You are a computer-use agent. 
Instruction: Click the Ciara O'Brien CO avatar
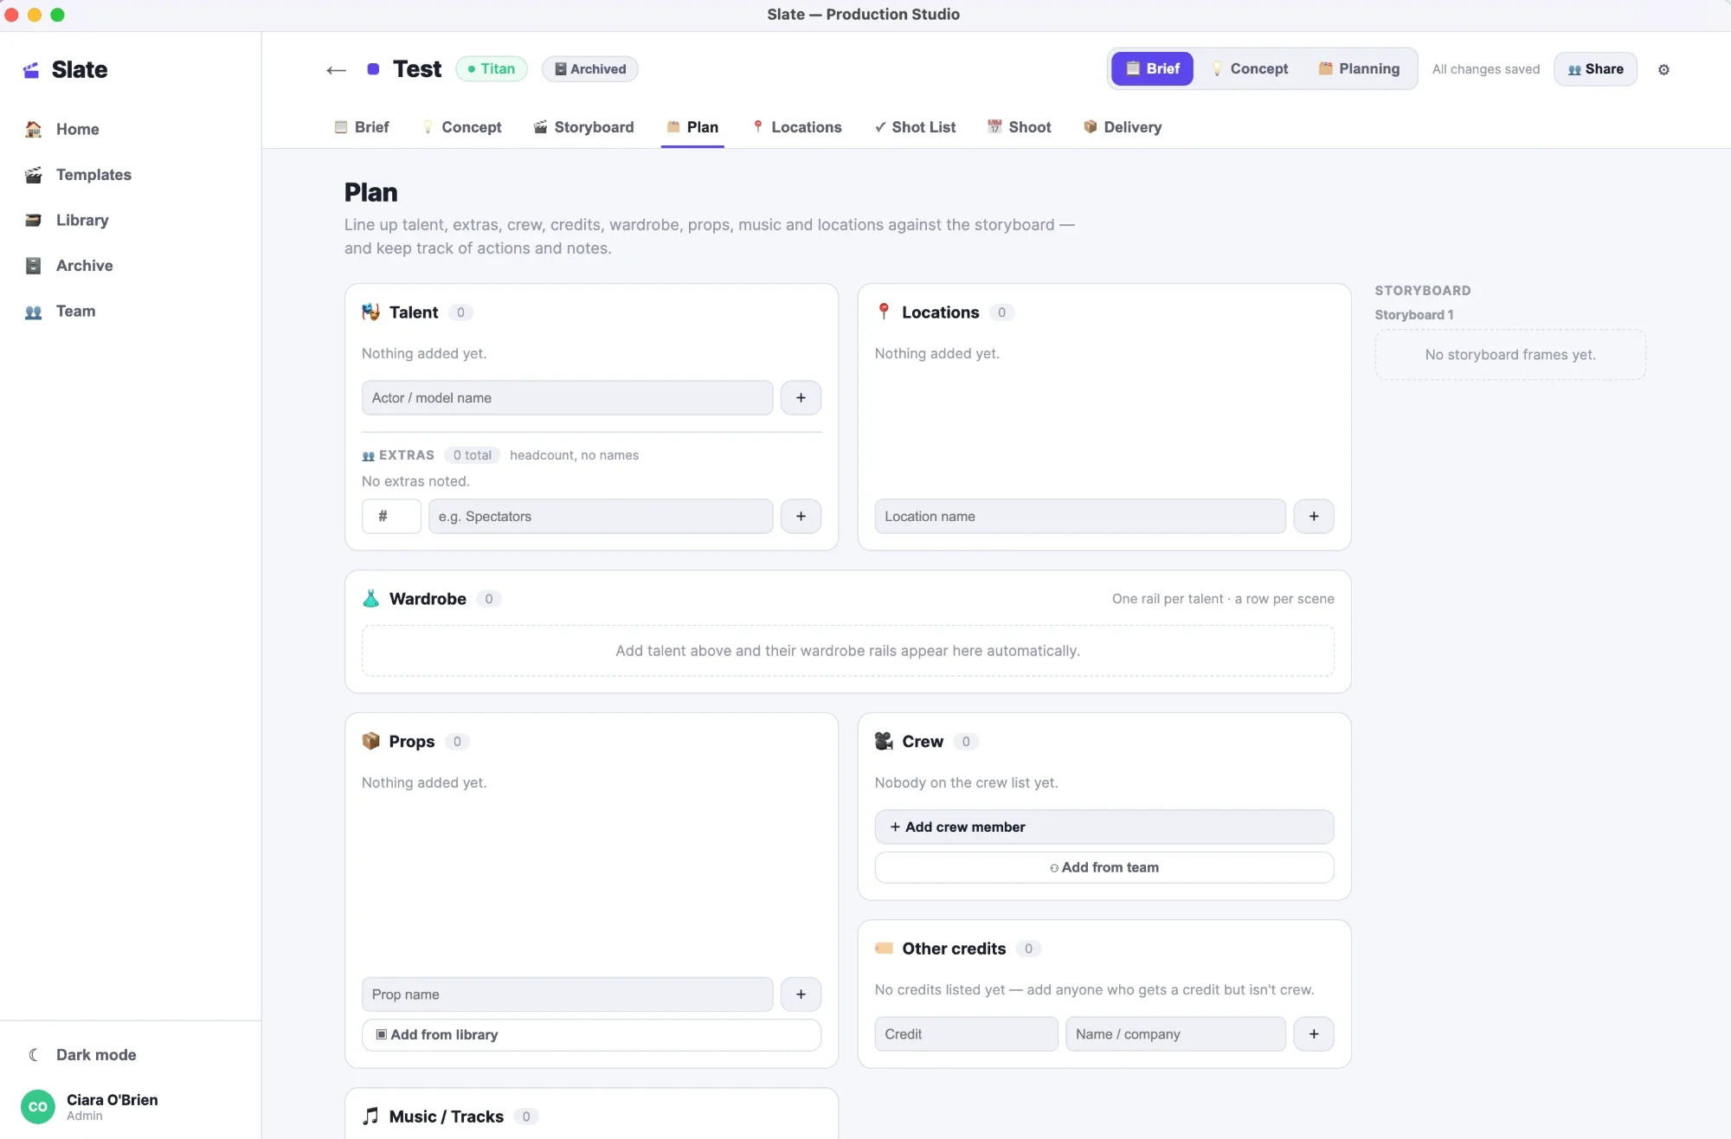coord(38,1107)
